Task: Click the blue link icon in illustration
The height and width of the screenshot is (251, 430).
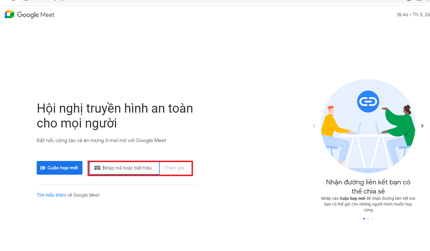Action: click(x=368, y=101)
